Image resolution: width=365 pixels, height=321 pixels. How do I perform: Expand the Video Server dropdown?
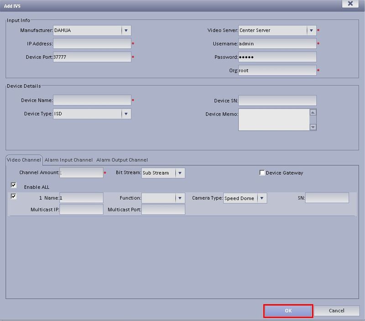277,30
